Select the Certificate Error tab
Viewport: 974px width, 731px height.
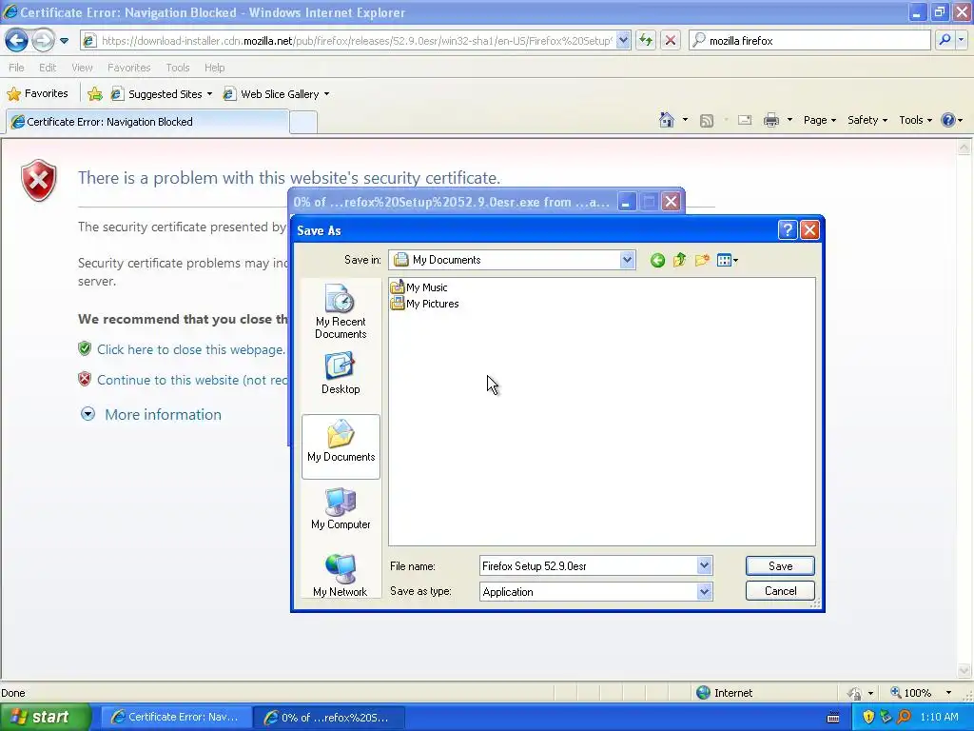pos(147,122)
